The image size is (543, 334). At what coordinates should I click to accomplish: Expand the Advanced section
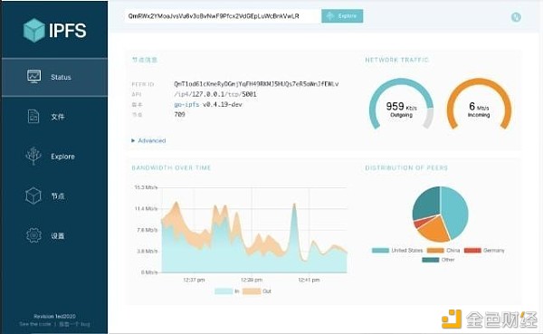point(148,140)
